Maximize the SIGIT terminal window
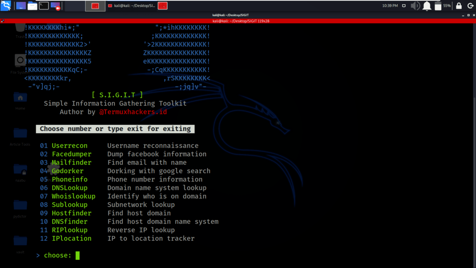The image size is (476, 268). 468,15
